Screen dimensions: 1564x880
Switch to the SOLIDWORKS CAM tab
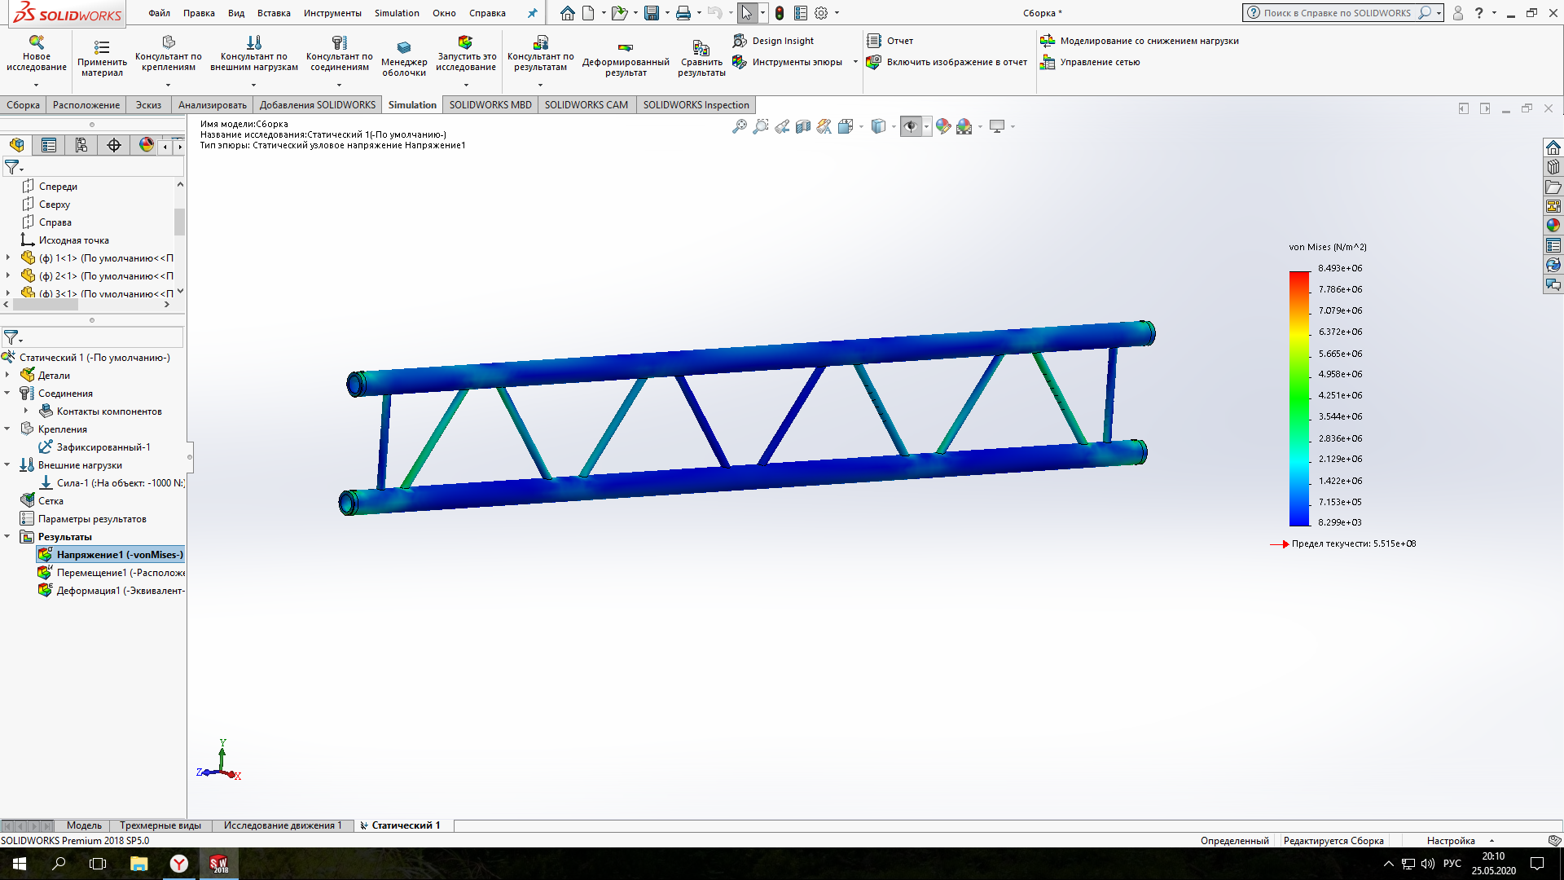586,105
